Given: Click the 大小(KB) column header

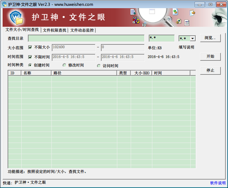Looking at the screenshot, I should point(141,73).
